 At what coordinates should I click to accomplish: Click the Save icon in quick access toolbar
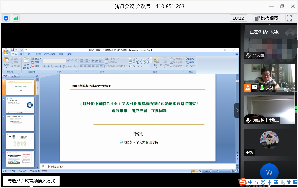coord(13,50)
